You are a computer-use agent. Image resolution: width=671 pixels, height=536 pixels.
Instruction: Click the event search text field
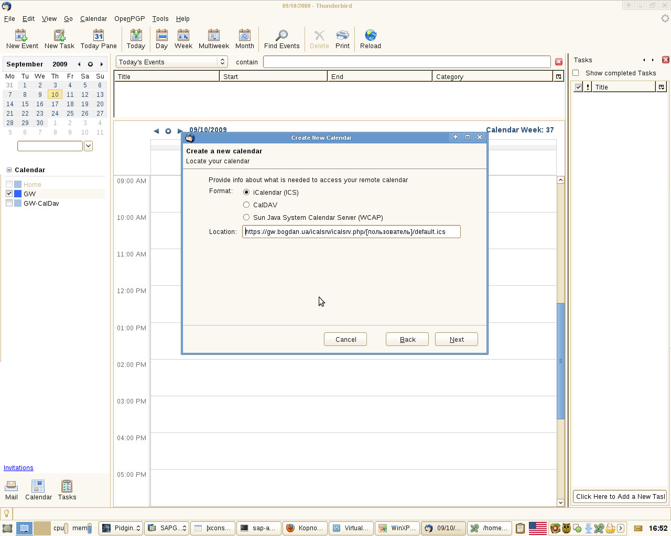407,62
